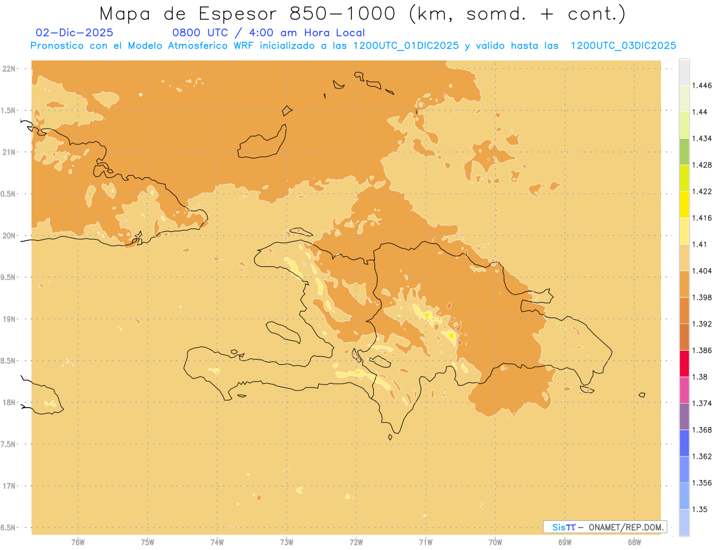
Task: Select the 75W longitude label
Action: (148, 542)
